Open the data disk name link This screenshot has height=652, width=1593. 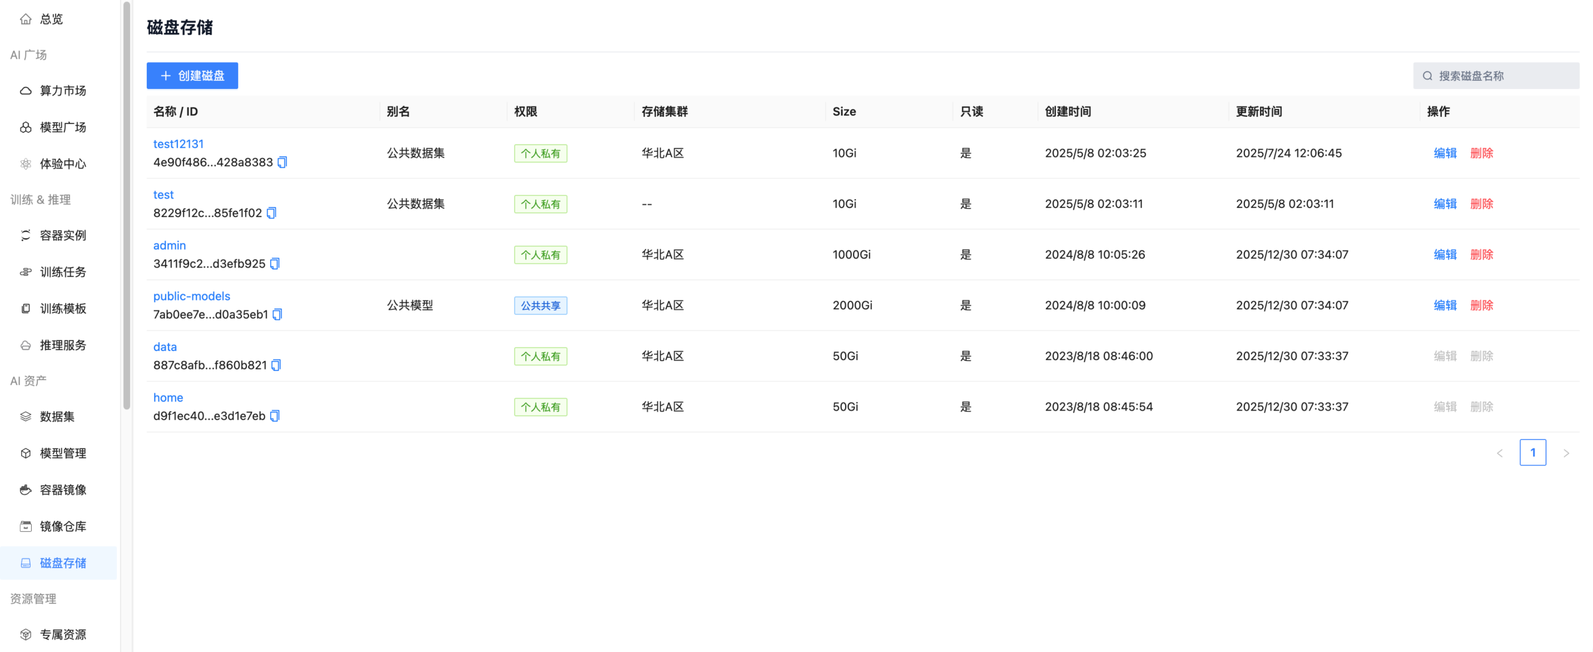165,347
